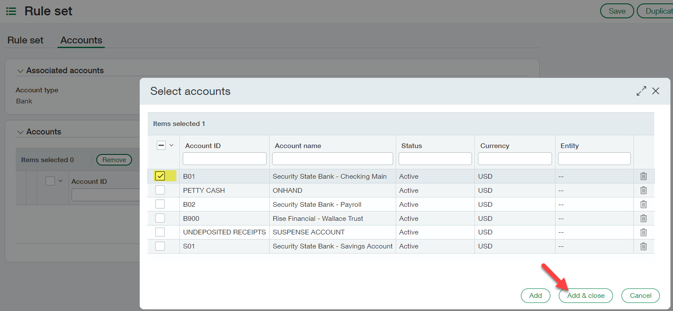Delete the S01 Savings Account row
Viewport: 673px width, 311px height.
click(643, 246)
